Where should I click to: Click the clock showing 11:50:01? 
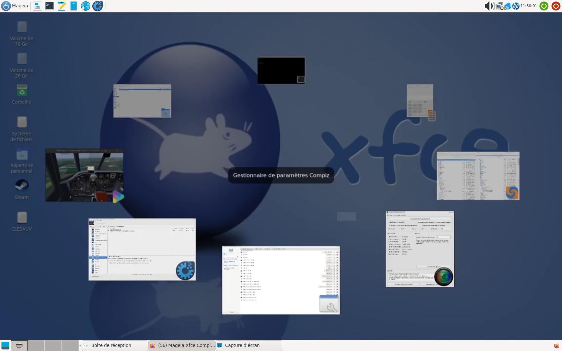pyautogui.click(x=529, y=6)
